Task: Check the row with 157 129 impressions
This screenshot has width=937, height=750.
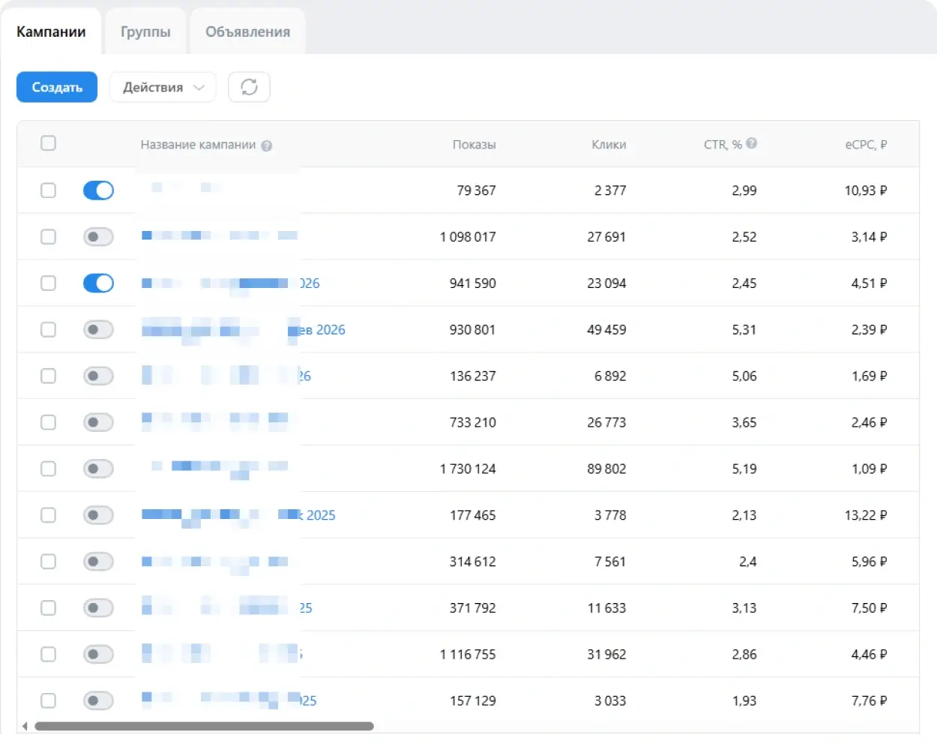Action: tap(48, 701)
